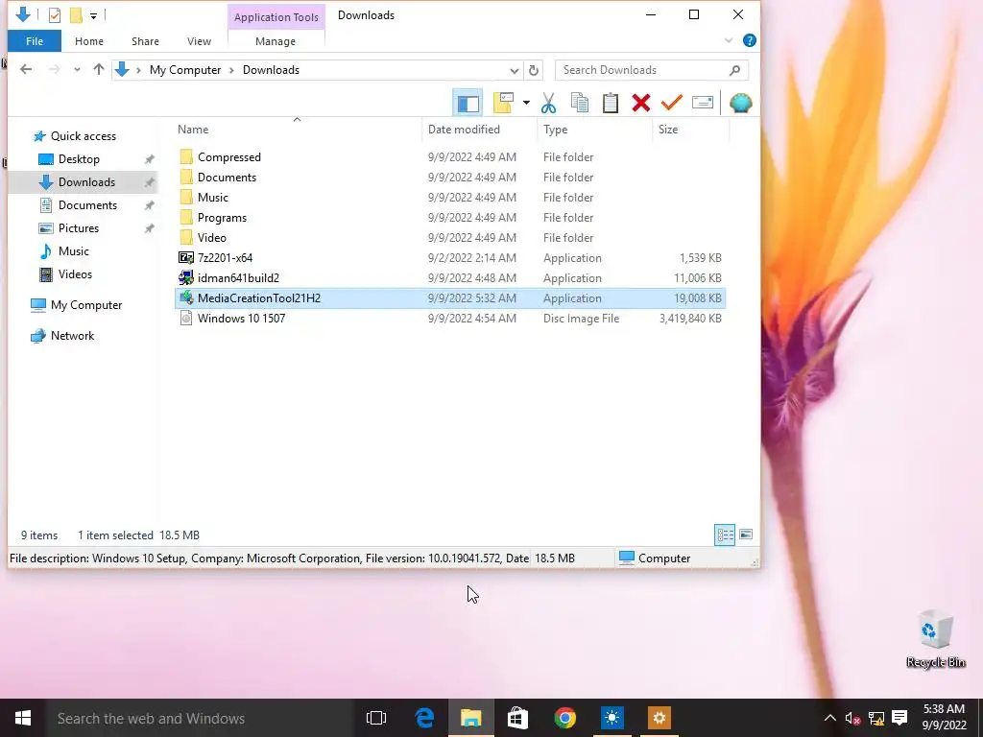The width and height of the screenshot is (983, 737).
Task: Switch to the Home ribbon tab
Action: click(89, 41)
